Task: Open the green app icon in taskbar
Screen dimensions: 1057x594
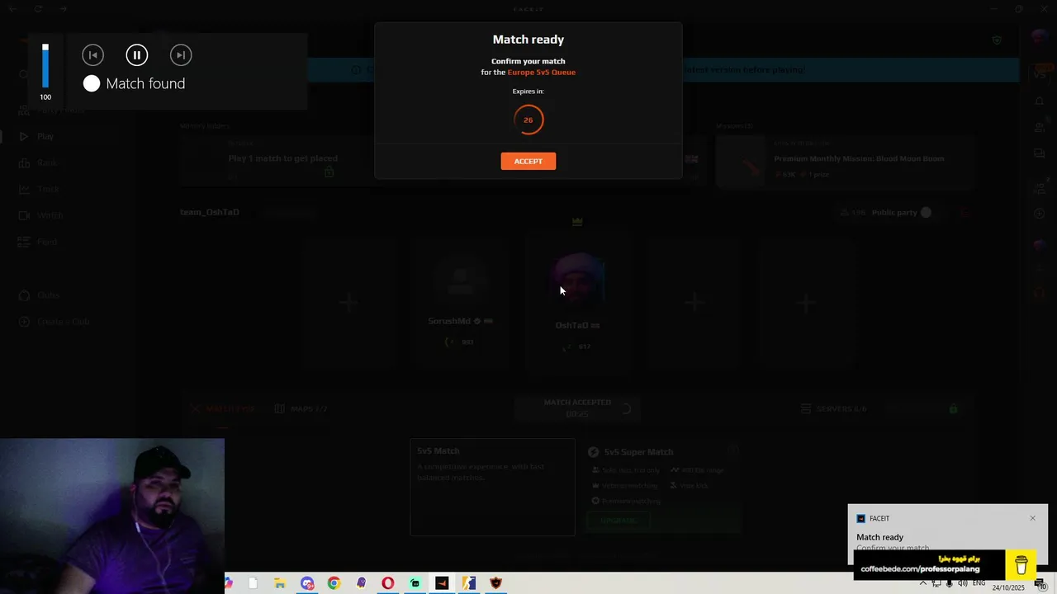Action: (x=415, y=583)
